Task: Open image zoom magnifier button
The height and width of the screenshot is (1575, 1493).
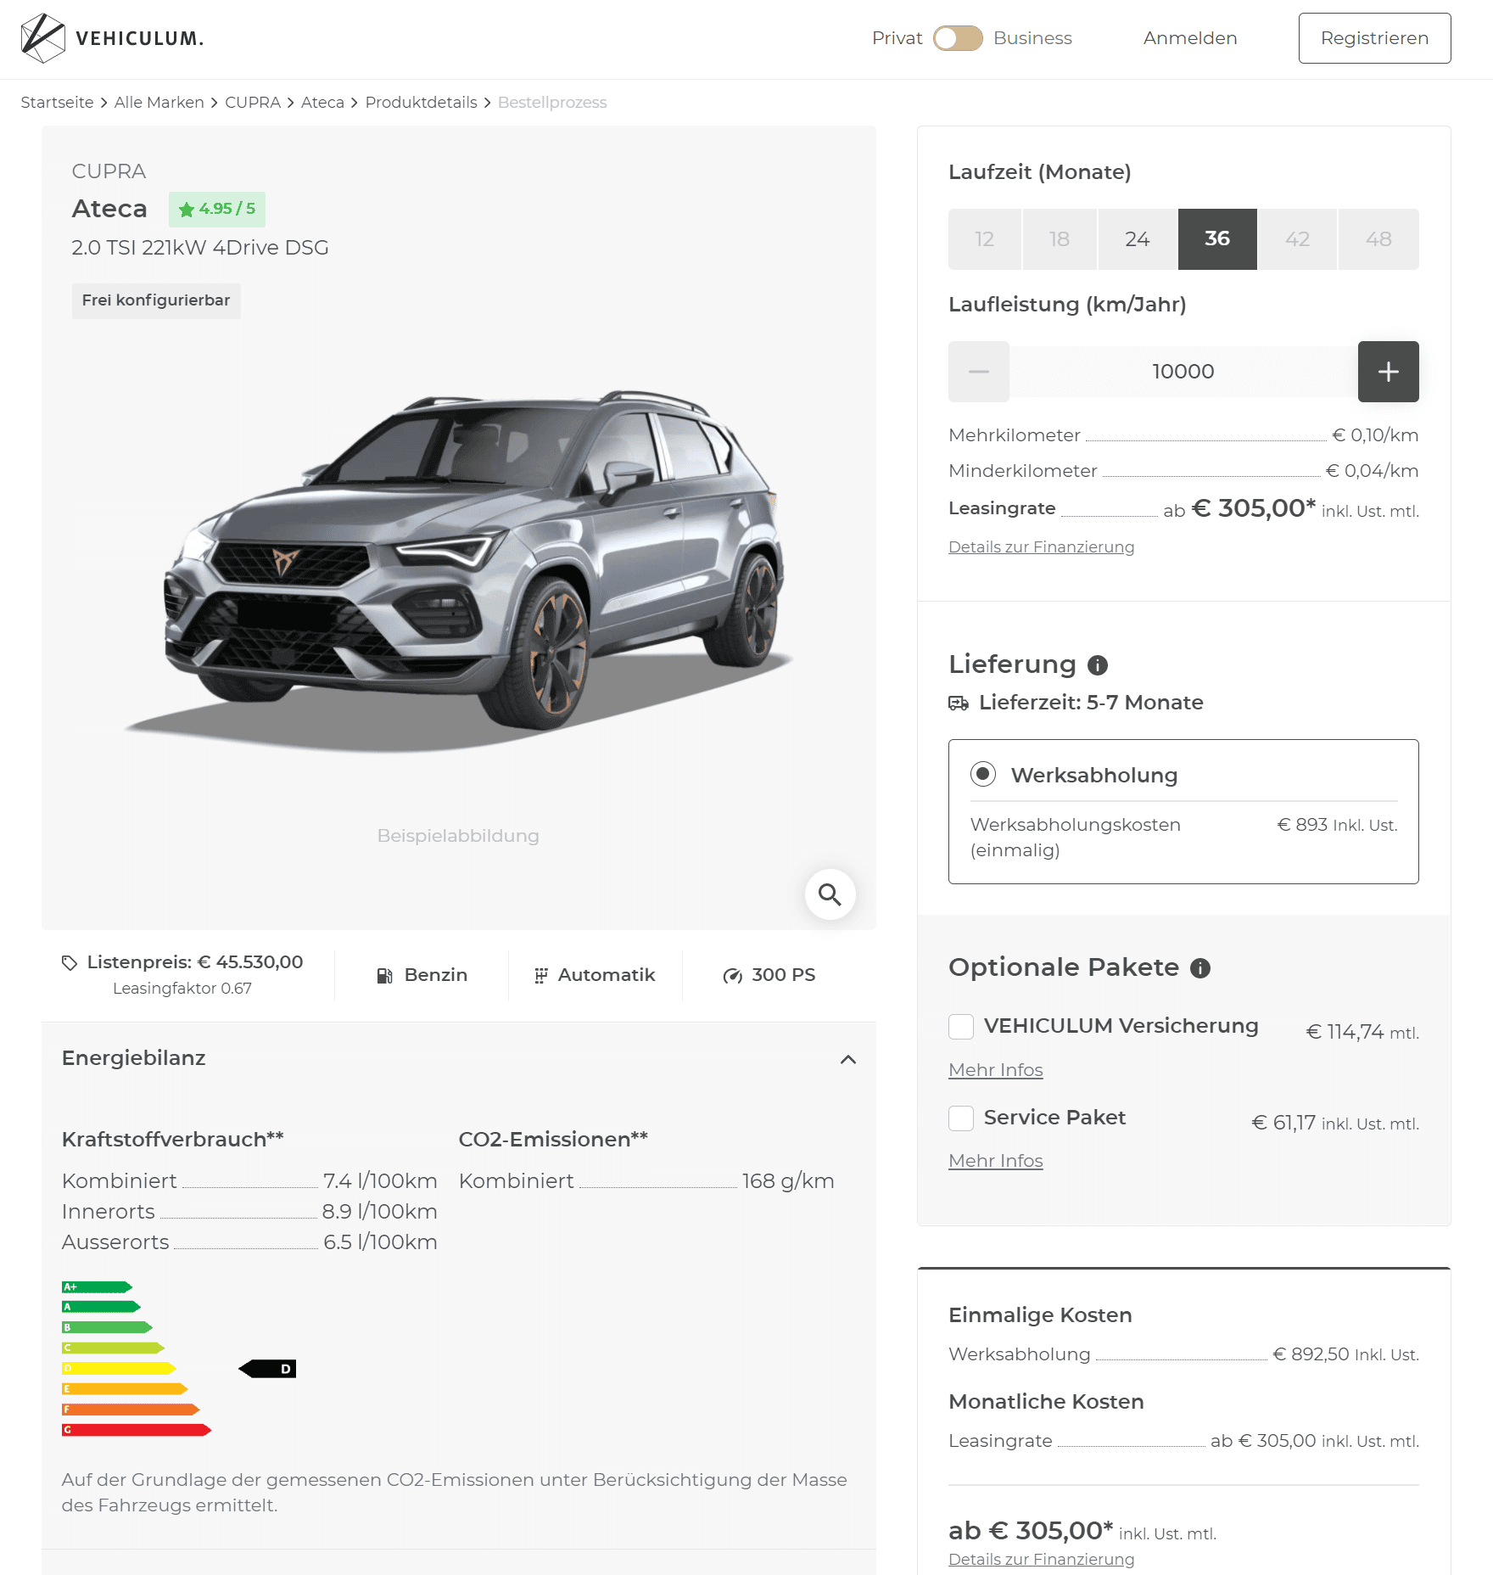Action: click(830, 894)
